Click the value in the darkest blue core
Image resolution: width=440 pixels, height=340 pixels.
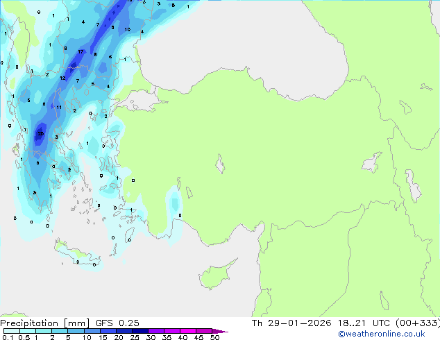click(41, 133)
